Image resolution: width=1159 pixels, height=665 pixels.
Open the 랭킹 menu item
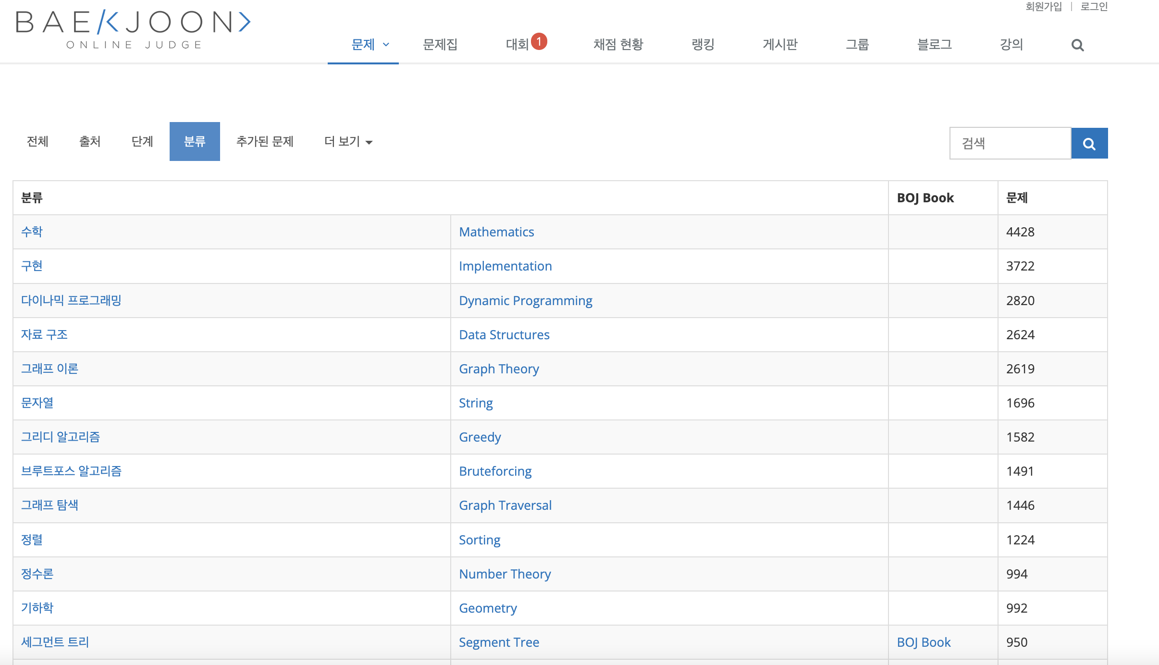(703, 45)
